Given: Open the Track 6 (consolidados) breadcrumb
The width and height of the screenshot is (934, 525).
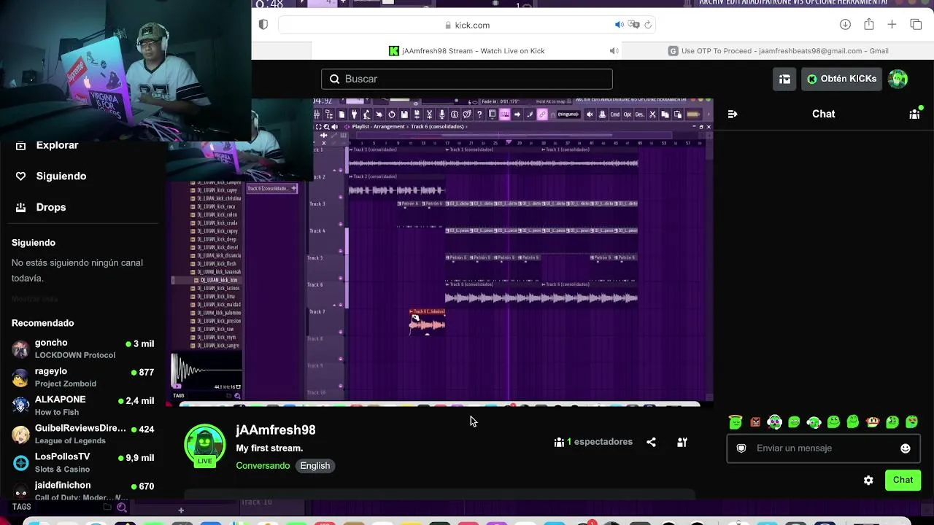Looking at the screenshot, I should 436,126.
